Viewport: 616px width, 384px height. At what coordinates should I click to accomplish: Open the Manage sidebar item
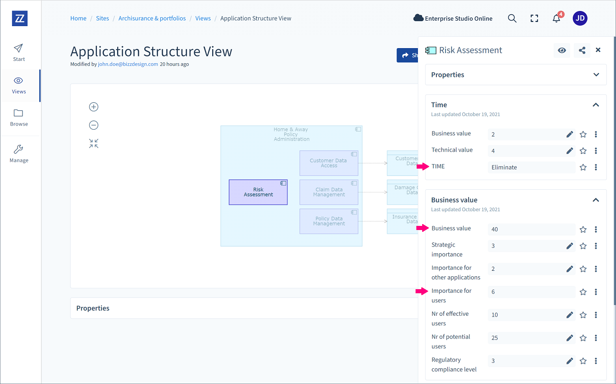pyautogui.click(x=19, y=154)
